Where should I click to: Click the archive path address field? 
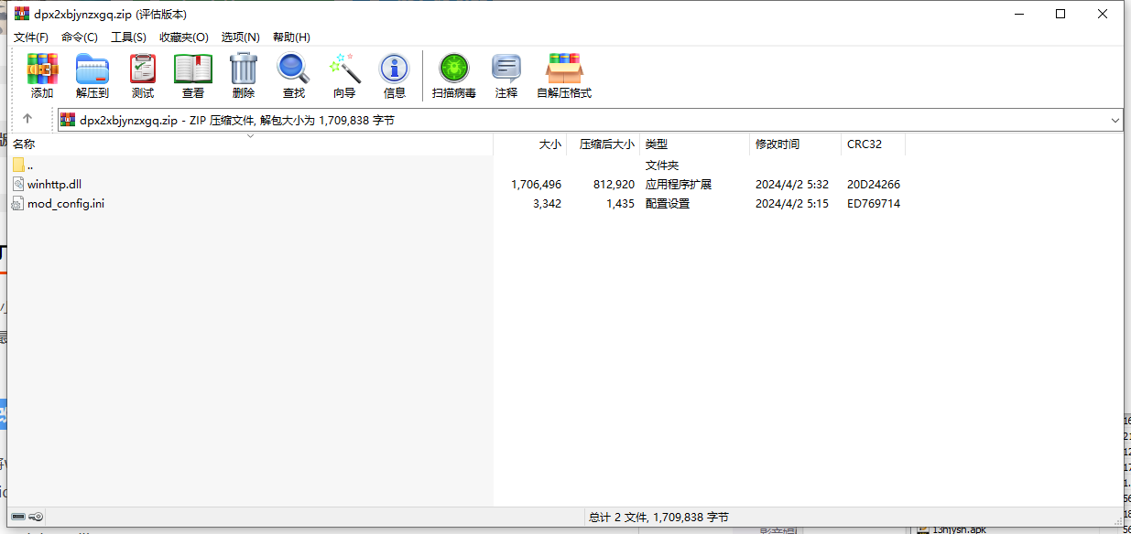pyautogui.click(x=591, y=120)
